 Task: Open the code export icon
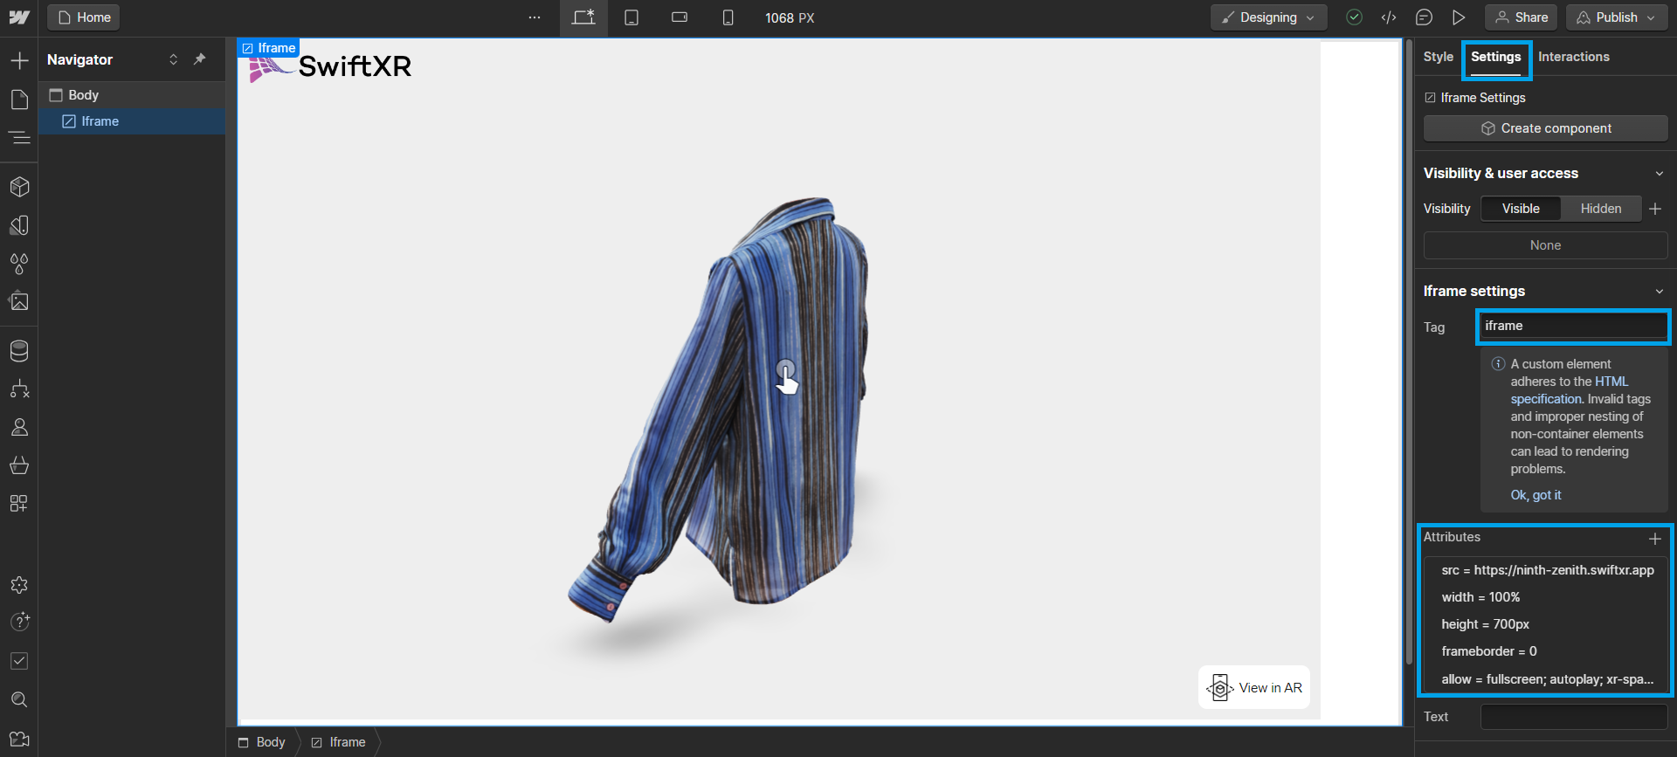(1389, 17)
